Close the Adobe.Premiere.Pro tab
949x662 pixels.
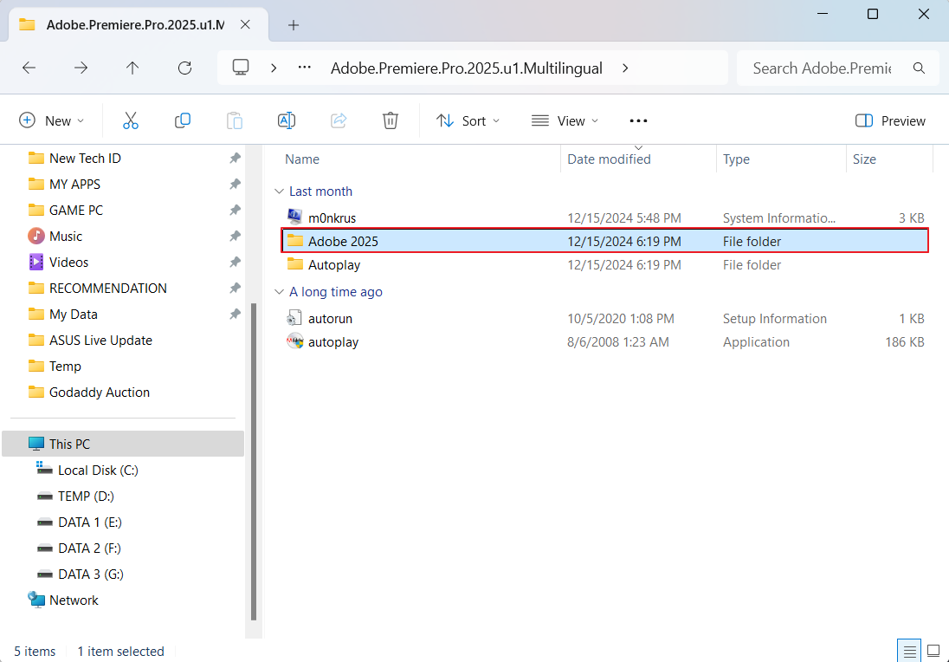click(x=245, y=24)
